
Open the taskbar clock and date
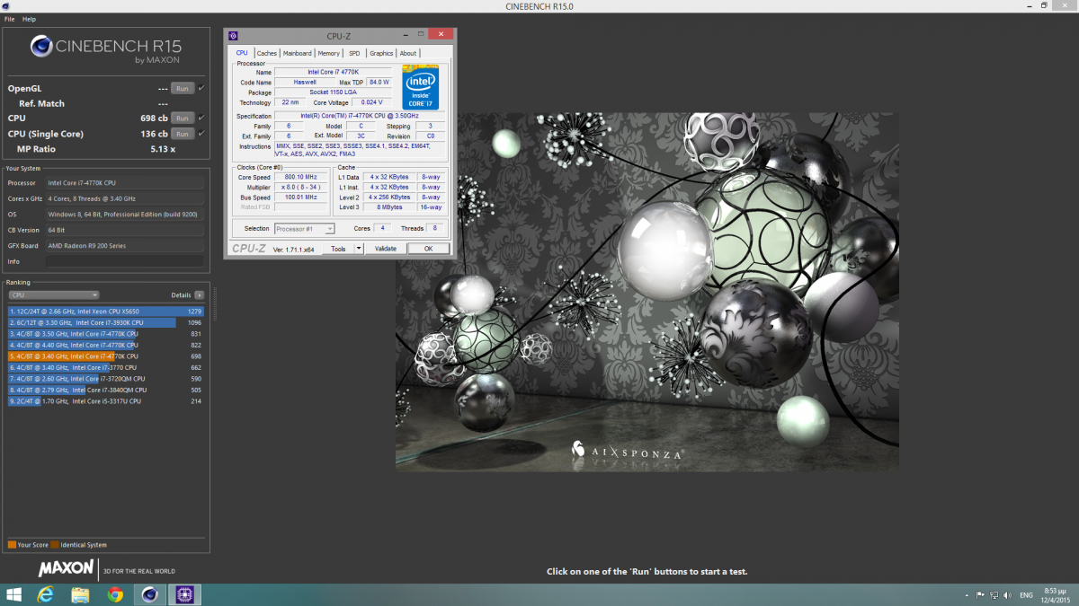point(1055,595)
